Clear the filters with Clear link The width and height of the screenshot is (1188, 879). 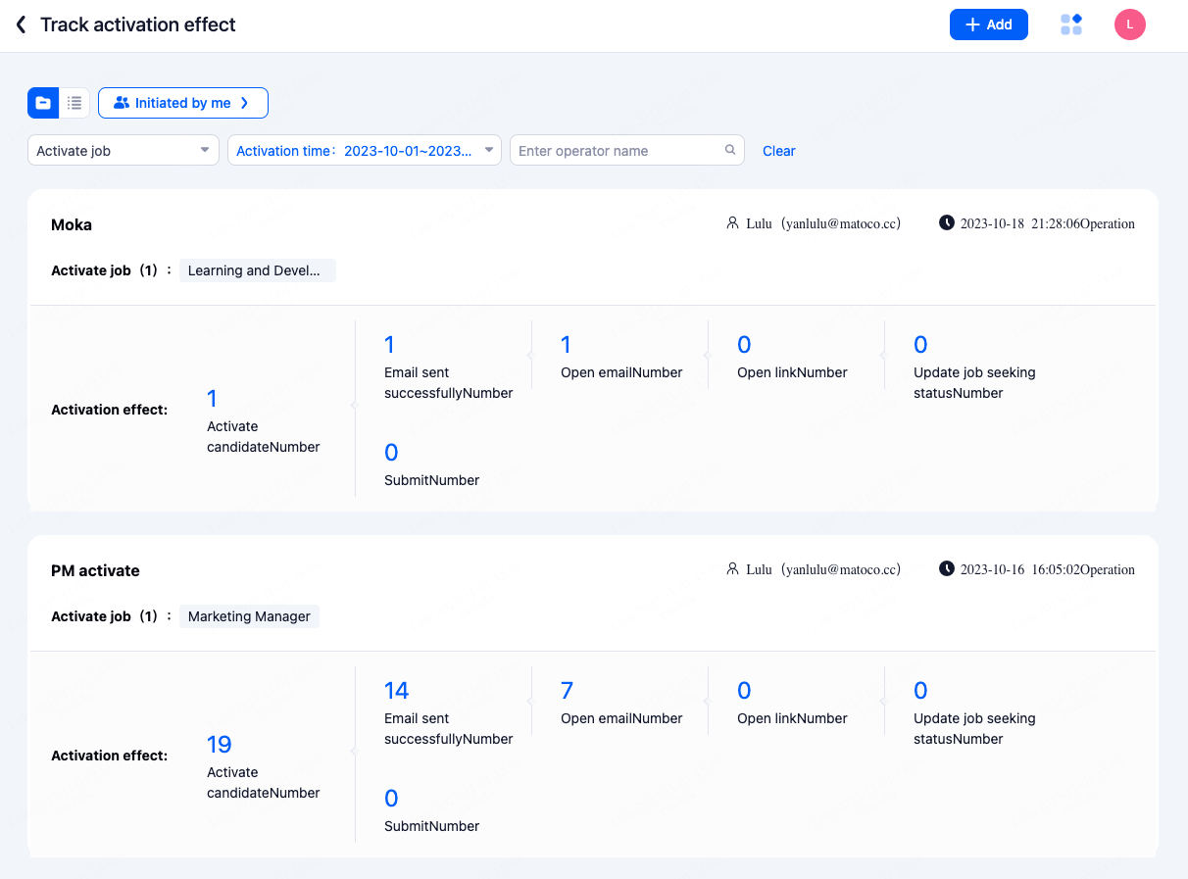click(779, 151)
